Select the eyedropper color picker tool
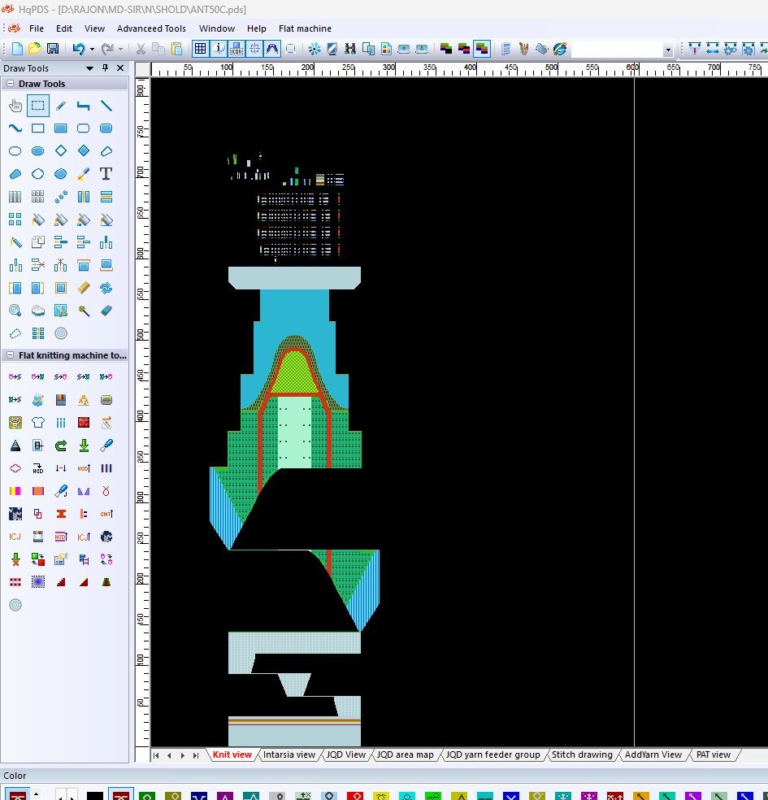The width and height of the screenshot is (768, 800). pyautogui.click(x=83, y=174)
